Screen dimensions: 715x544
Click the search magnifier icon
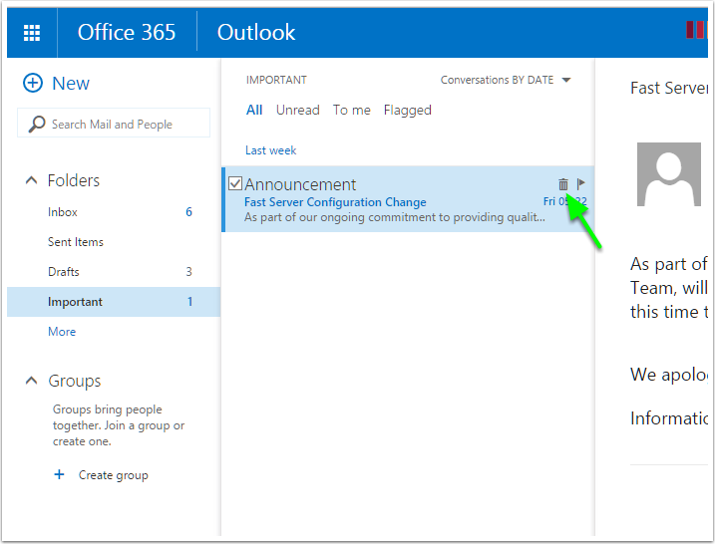click(37, 125)
